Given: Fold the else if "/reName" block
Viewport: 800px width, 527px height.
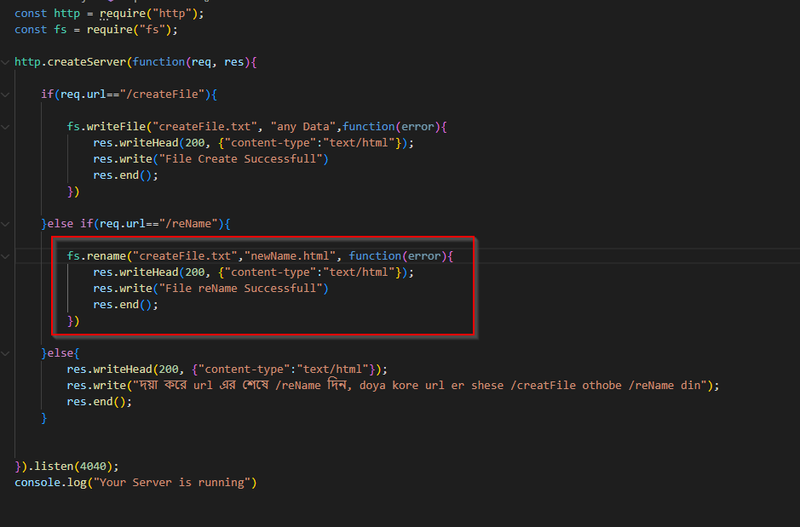Looking at the screenshot, I should (x=5, y=224).
